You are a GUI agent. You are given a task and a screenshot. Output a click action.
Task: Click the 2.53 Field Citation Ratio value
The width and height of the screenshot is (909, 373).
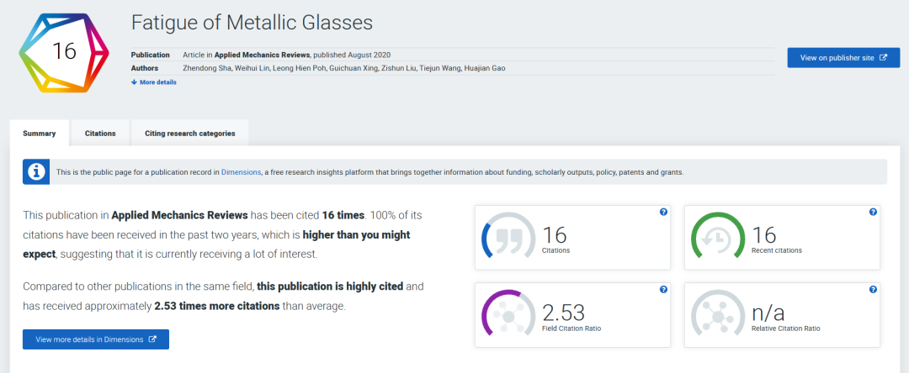pos(563,313)
